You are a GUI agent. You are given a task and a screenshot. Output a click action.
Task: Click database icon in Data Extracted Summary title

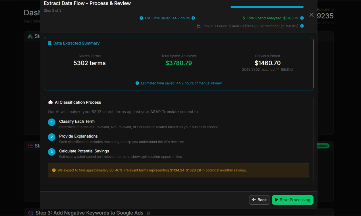(x=50, y=43)
